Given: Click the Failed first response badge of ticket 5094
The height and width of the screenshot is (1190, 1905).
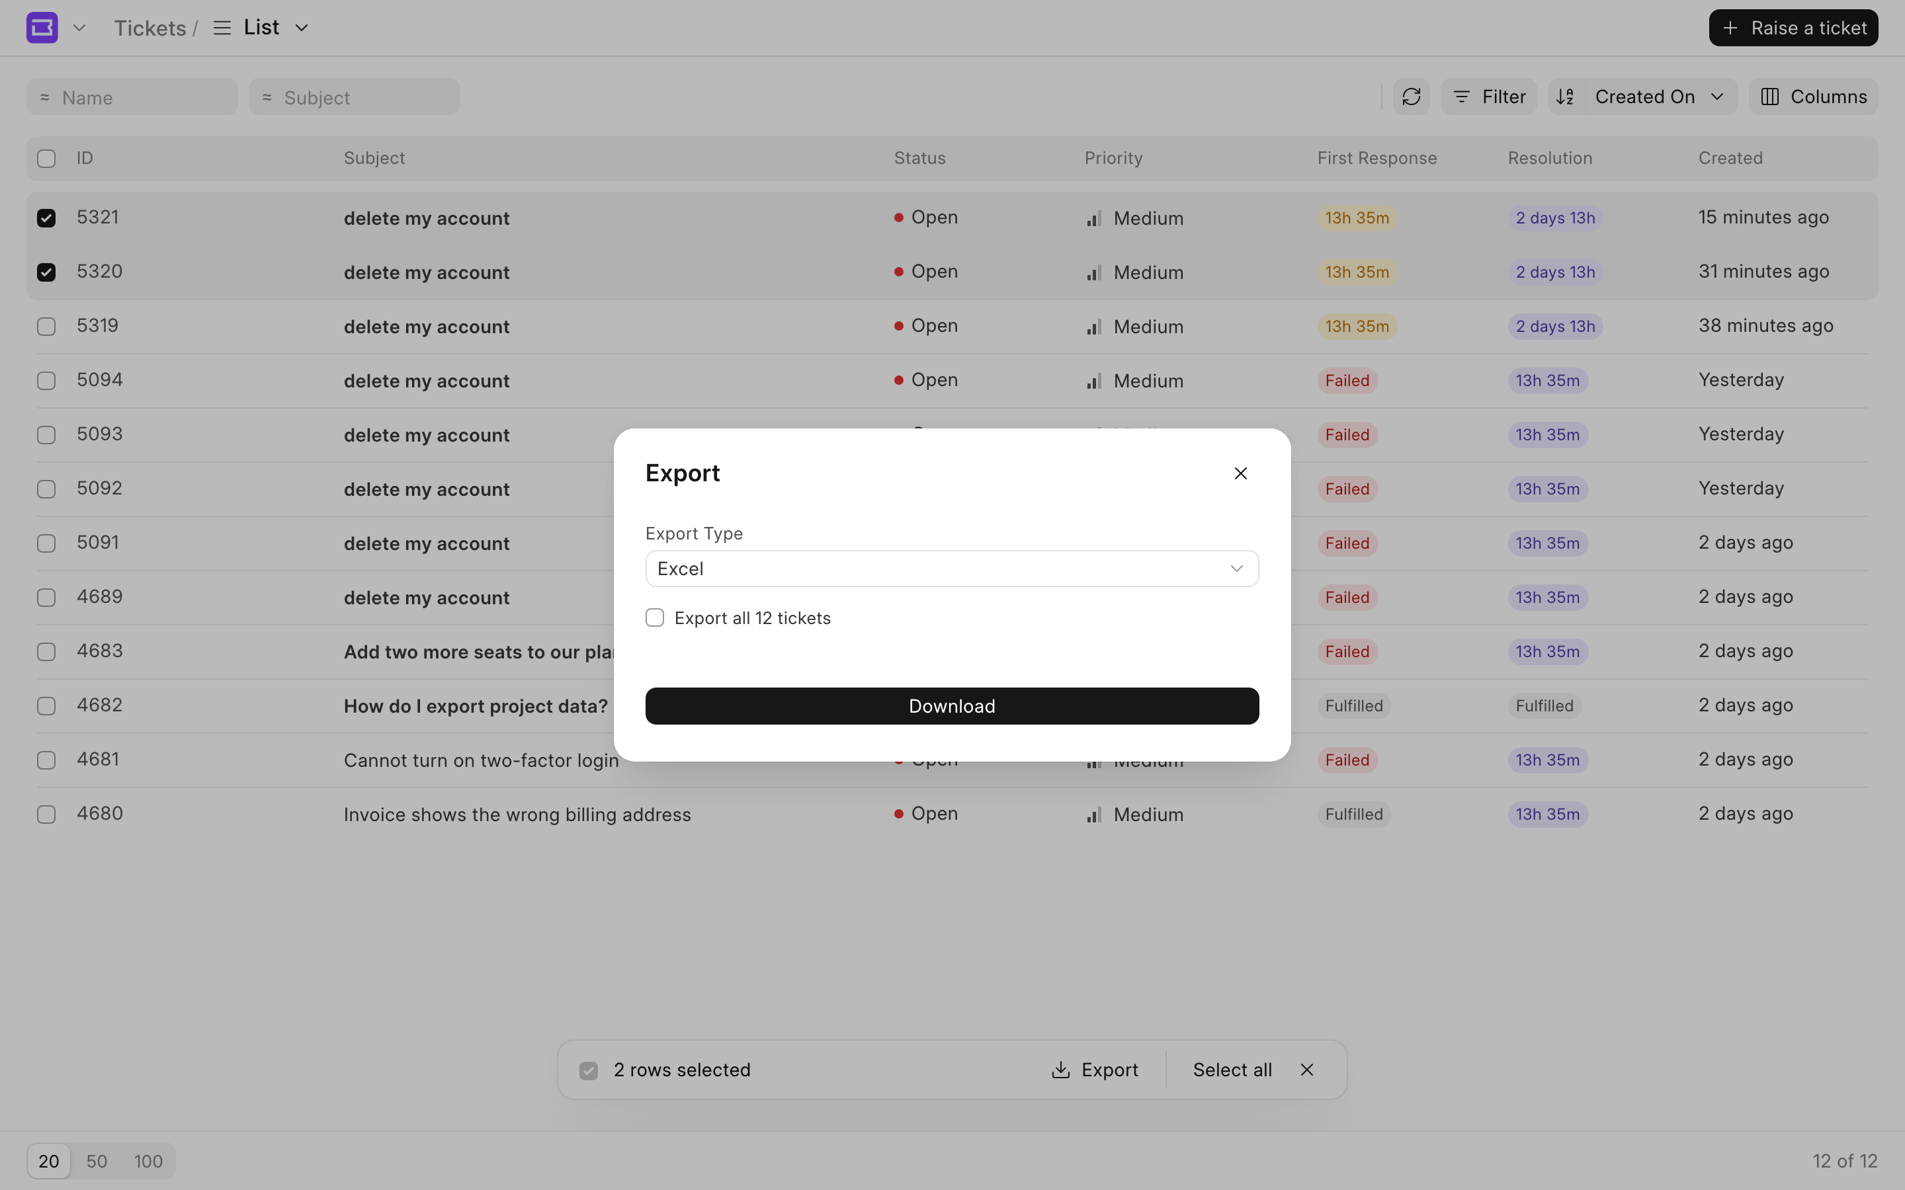Looking at the screenshot, I should [x=1347, y=381].
